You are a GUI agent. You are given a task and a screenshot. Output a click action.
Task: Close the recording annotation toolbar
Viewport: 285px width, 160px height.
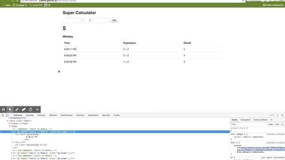(x=37, y=109)
